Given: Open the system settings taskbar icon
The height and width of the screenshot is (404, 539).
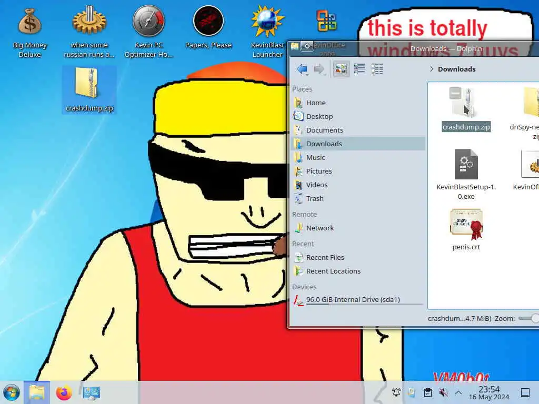Looking at the screenshot, I should pos(92,392).
